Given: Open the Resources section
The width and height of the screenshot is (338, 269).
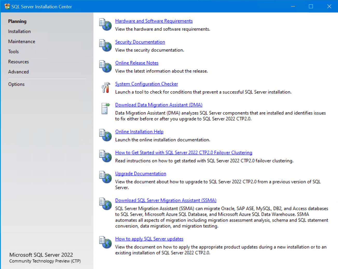Looking at the screenshot, I should tap(18, 62).
